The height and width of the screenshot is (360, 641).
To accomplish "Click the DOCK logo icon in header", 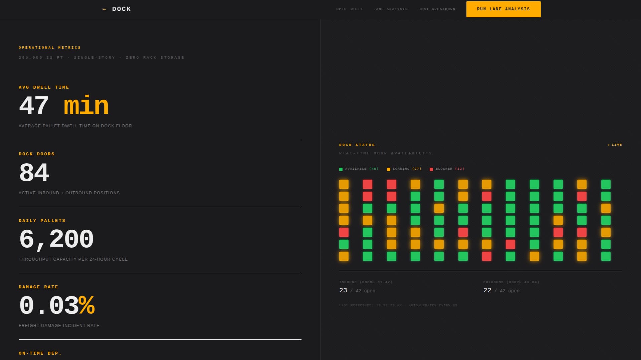I will click(104, 9).
